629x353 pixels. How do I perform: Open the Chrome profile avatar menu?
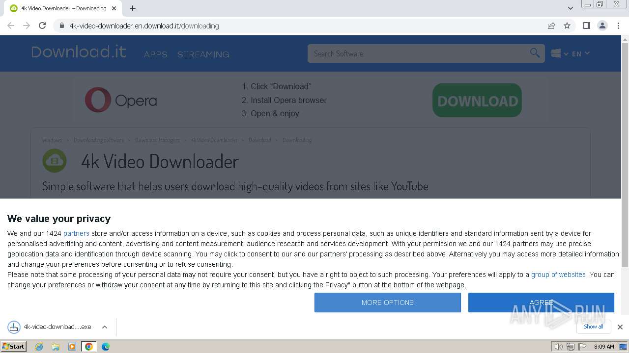click(602, 25)
